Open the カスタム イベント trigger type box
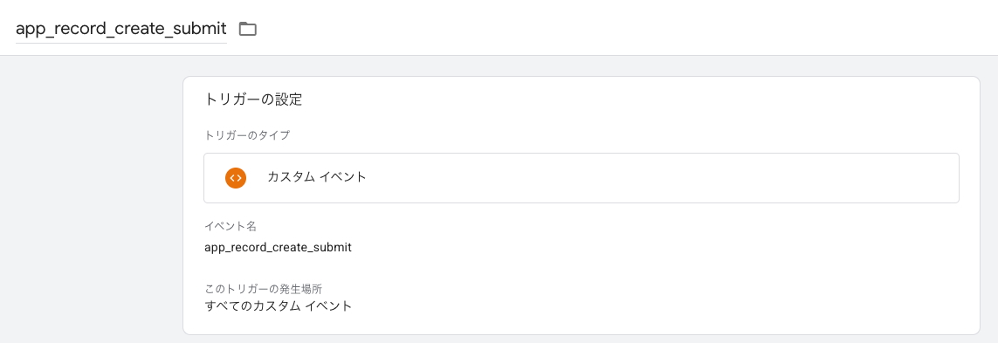998x343 pixels. point(582,177)
